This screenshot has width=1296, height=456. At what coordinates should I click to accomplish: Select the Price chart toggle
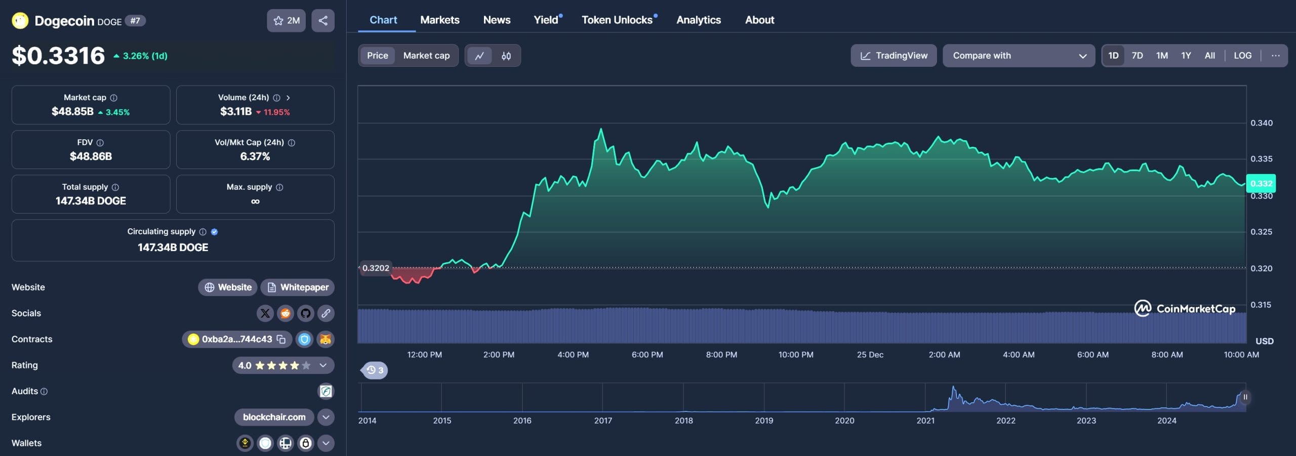(x=378, y=56)
